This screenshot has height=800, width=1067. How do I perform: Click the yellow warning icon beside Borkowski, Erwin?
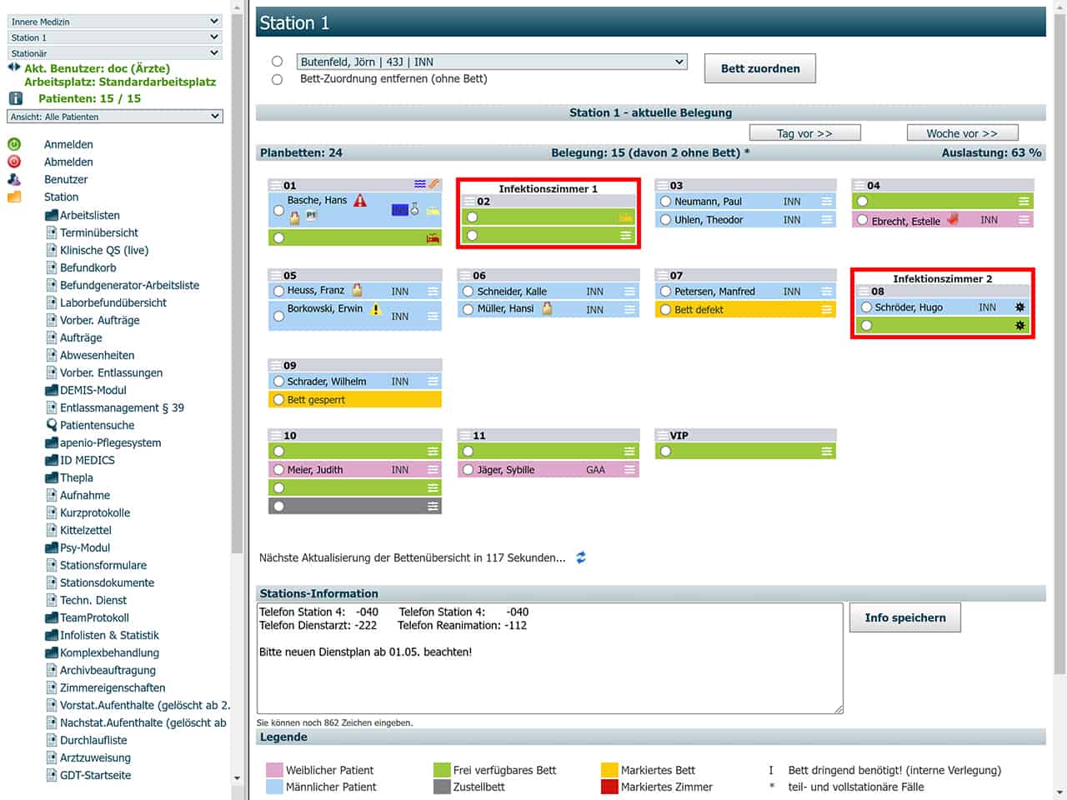(x=375, y=309)
